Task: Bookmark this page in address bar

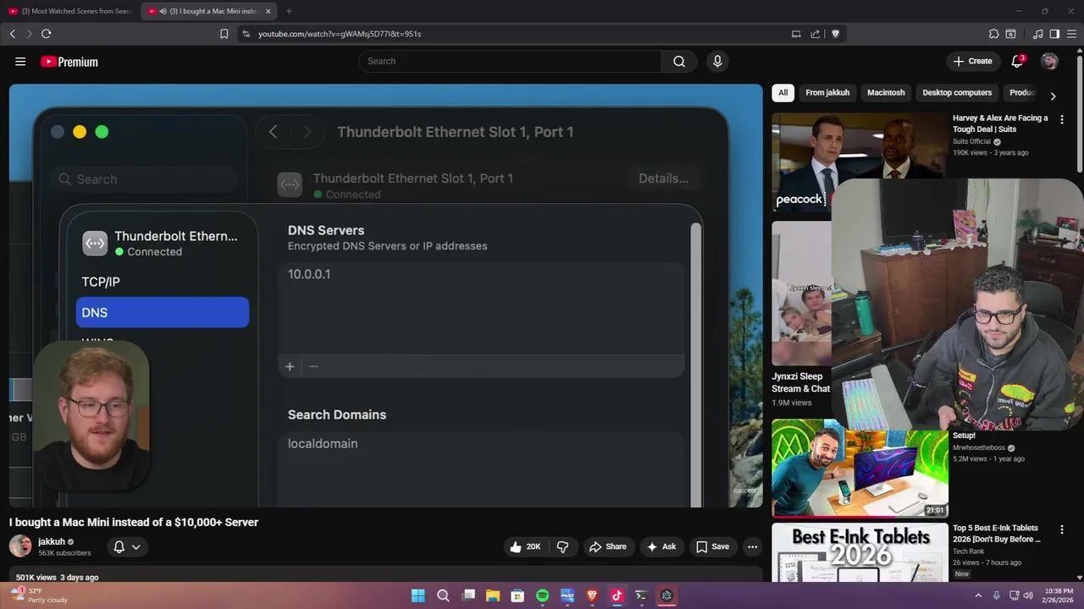Action: point(224,34)
